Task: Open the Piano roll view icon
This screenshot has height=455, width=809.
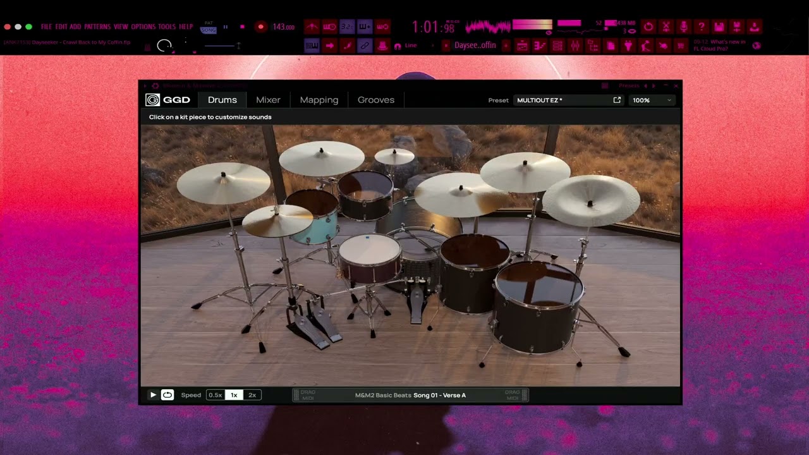Action: tap(540, 45)
